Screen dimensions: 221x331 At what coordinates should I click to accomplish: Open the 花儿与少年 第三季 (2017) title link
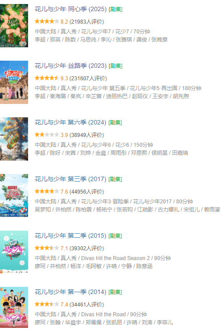[70, 179]
